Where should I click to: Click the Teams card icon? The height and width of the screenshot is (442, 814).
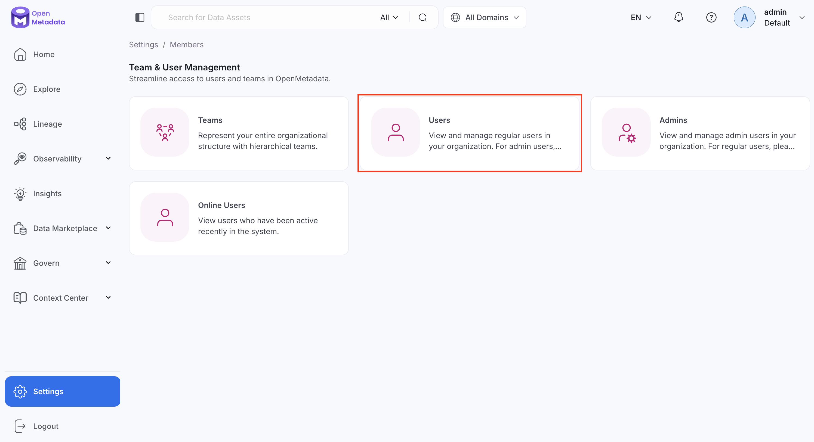pyautogui.click(x=165, y=132)
